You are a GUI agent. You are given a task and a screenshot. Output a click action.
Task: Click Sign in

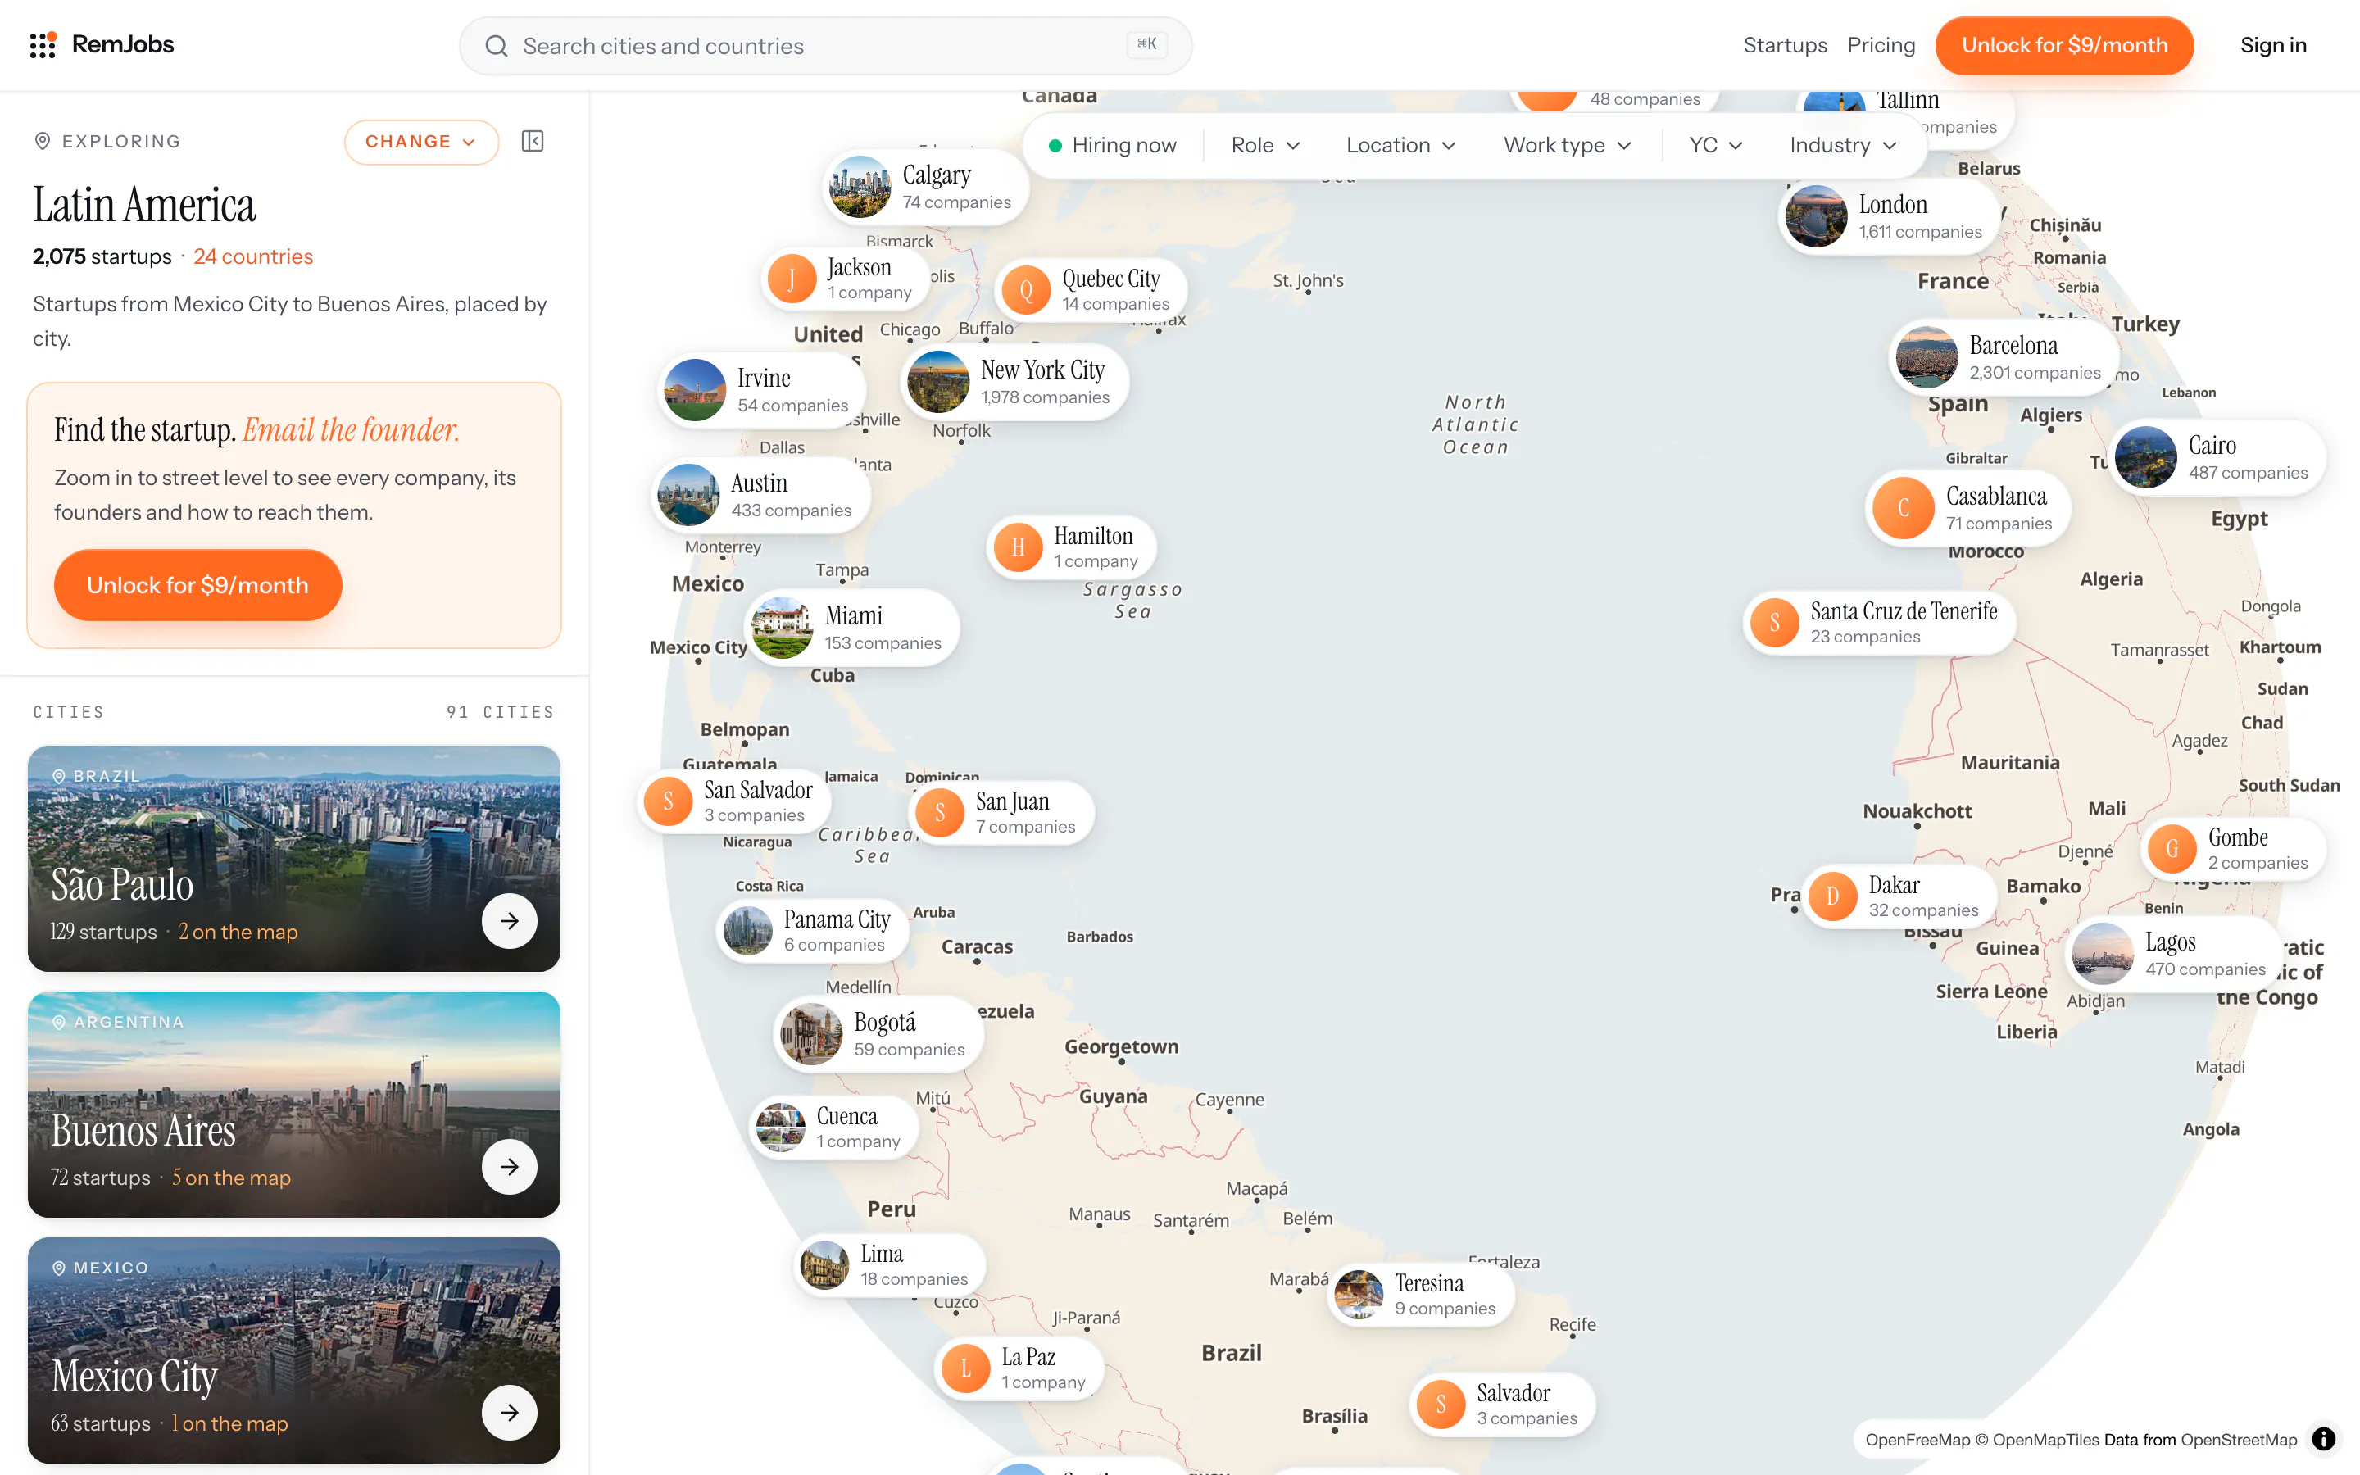2273,46
